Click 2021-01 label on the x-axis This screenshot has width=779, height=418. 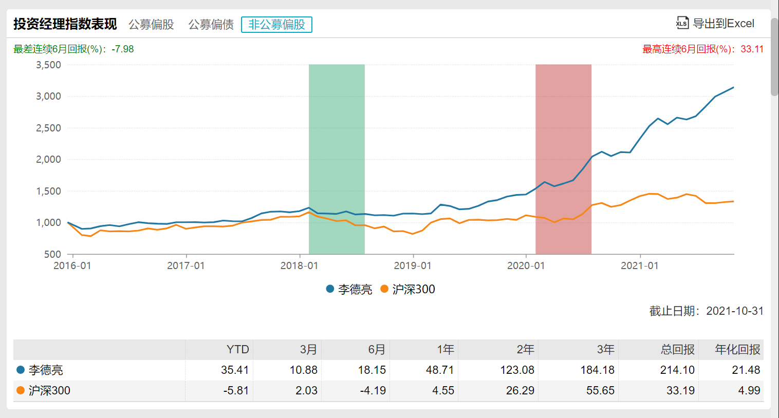click(639, 266)
